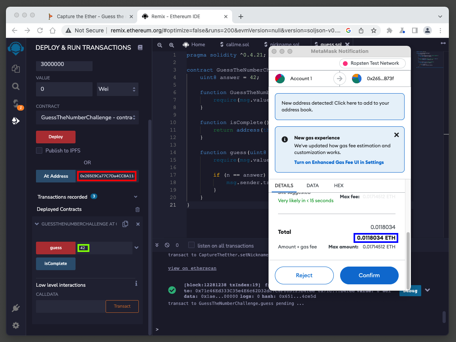Open the File explorers sidebar icon
The height and width of the screenshot is (342, 456).
pos(16,68)
